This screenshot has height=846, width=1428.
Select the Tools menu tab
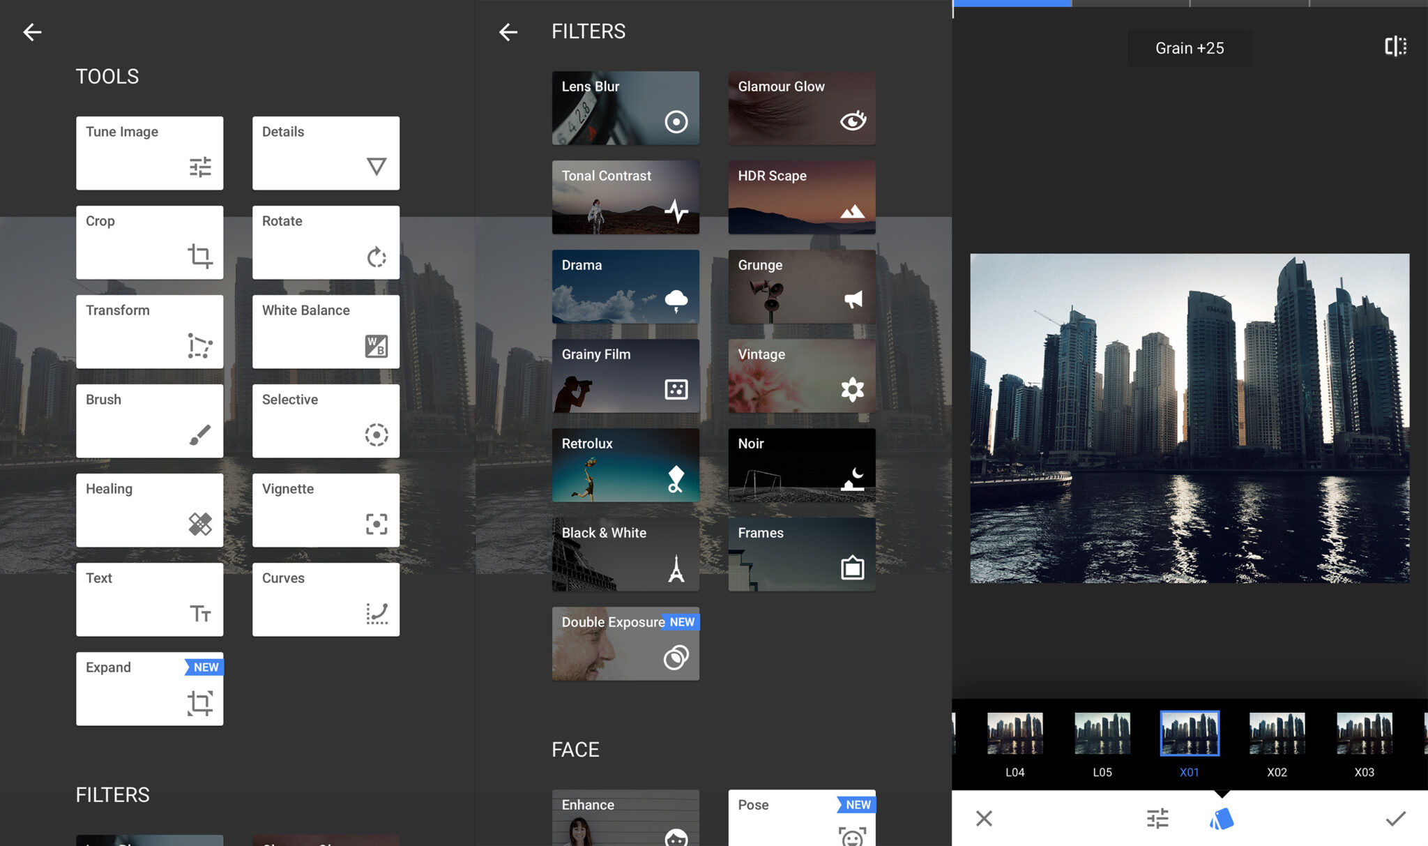tap(107, 73)
